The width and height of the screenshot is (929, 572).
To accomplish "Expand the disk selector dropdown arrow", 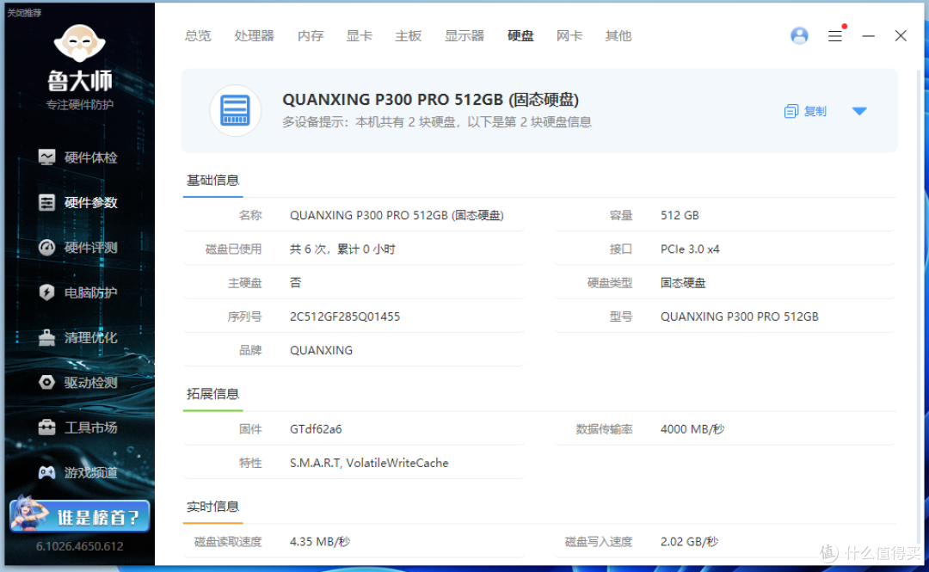I will pyautogui.click(x=859, y=112).
